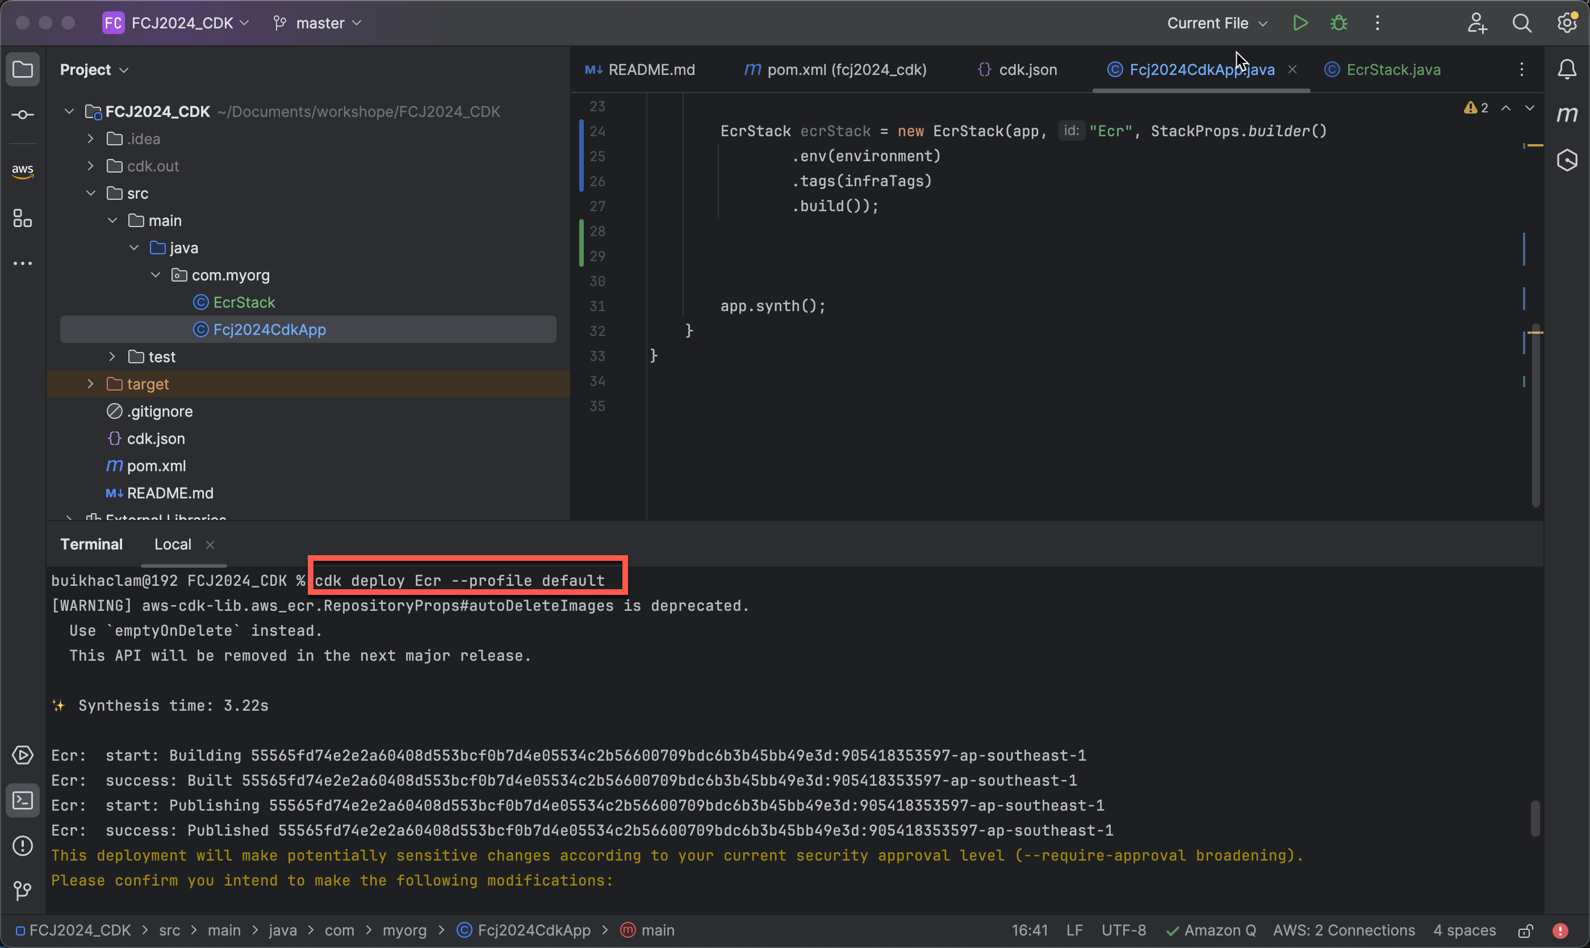Close the Local terminal tab
The image size is (1590, 948).
[x=210, y=545]
